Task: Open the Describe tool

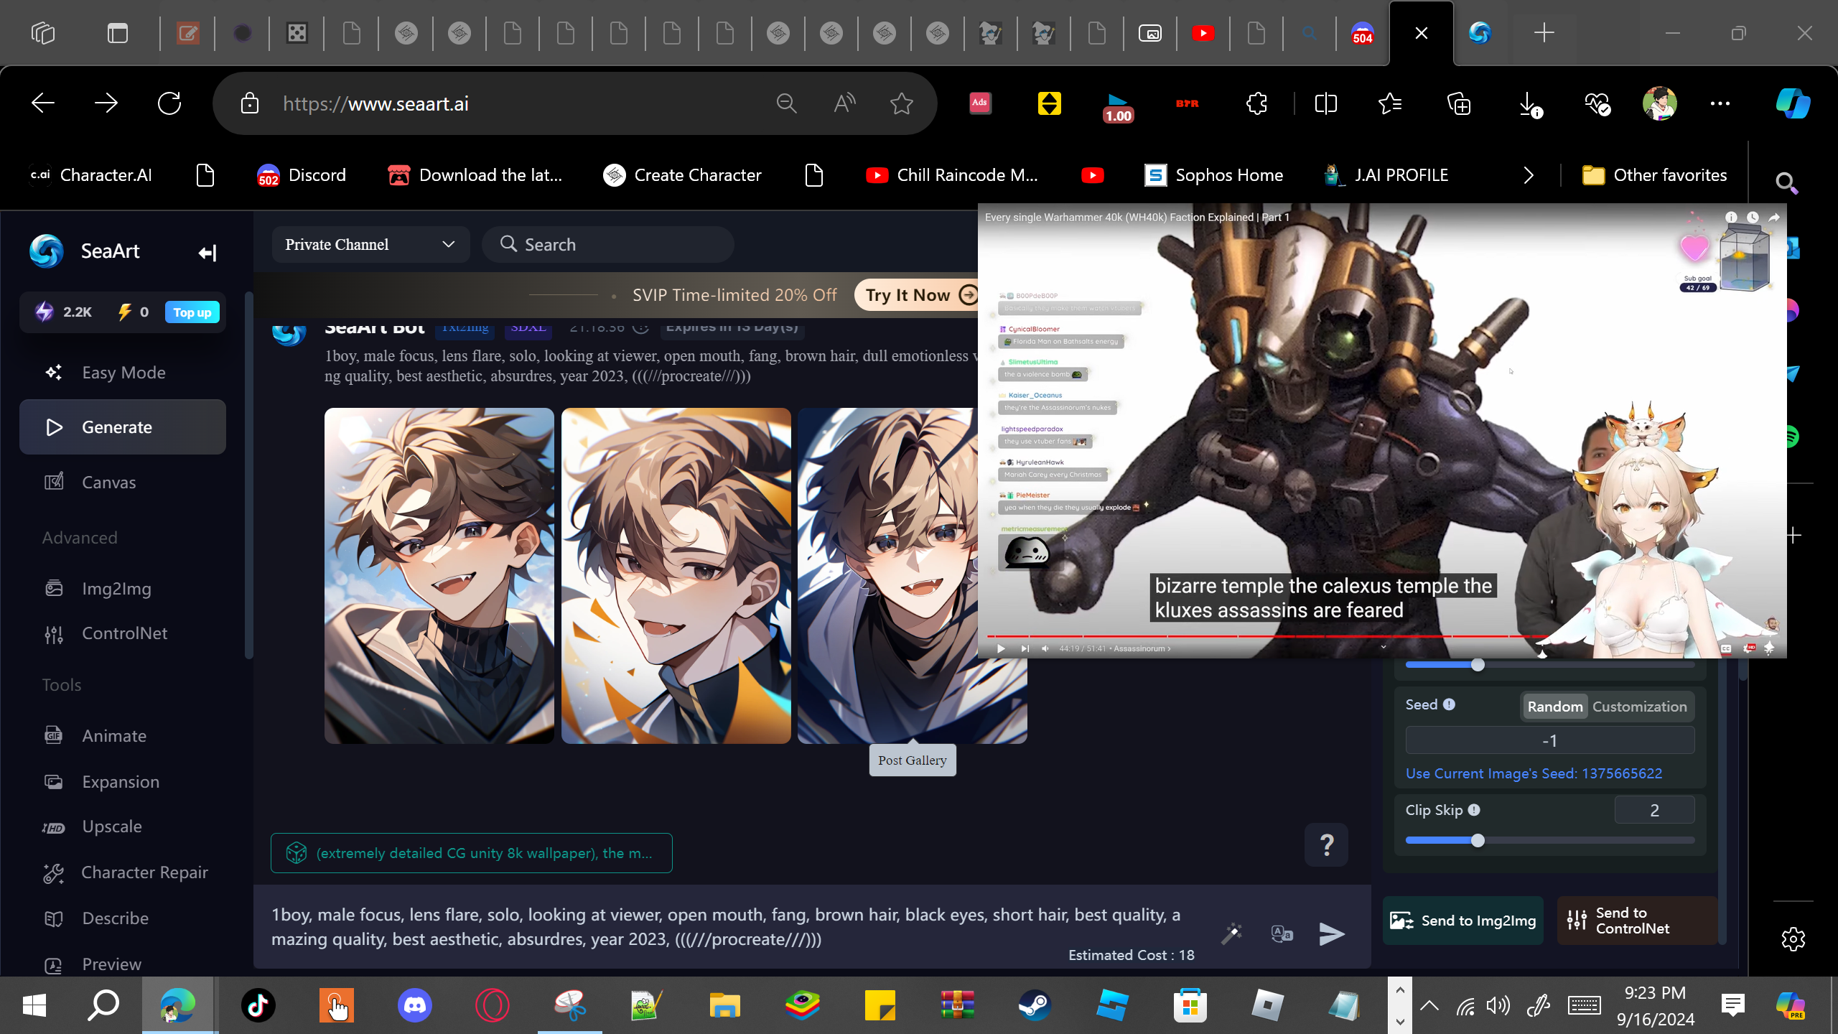Action: click(x=123, y=918)
